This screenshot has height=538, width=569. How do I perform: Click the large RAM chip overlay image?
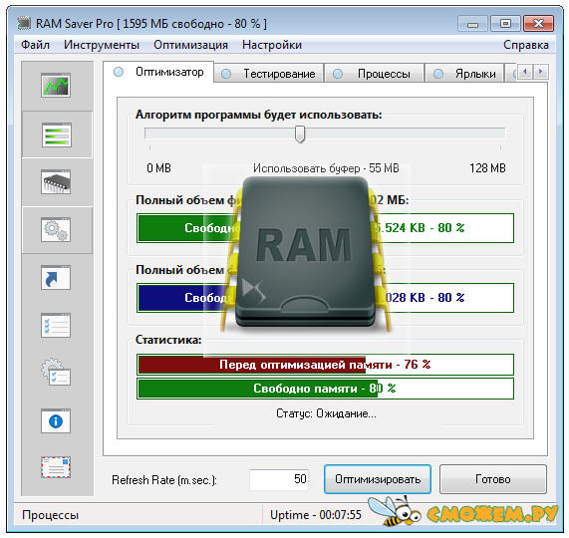(x=306, y=254)
